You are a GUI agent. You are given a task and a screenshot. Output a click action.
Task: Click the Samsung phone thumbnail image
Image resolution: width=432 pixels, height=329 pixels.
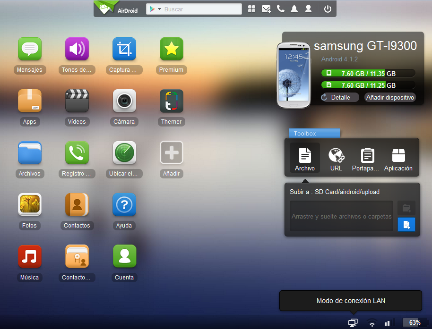[x=294, y=75]
